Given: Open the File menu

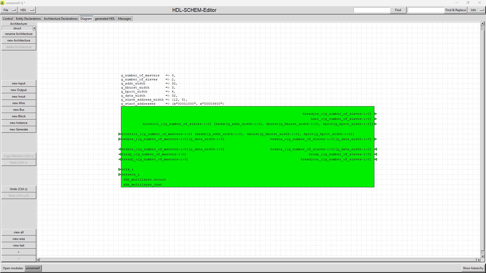Looking at the screenshot, I should pyautogui.click(x=9, y=10).
